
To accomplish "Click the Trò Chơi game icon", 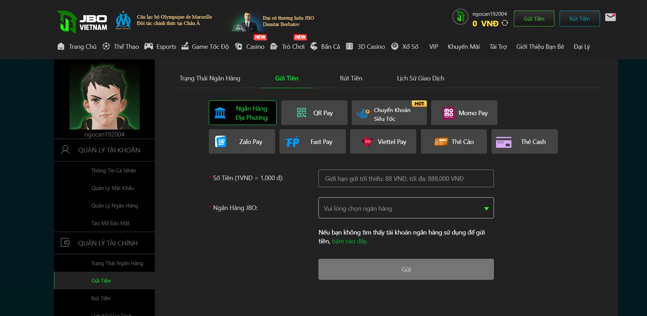I will (274, 46).
